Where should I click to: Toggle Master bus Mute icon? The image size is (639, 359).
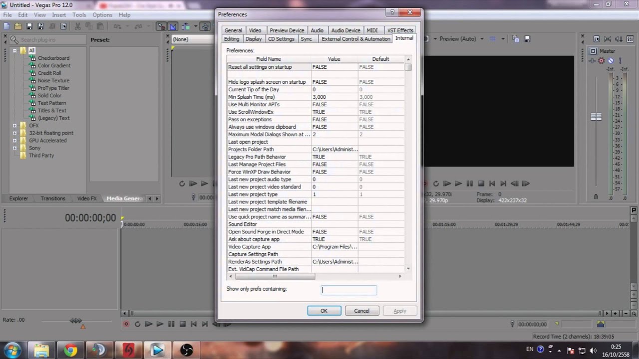[611, 60]
